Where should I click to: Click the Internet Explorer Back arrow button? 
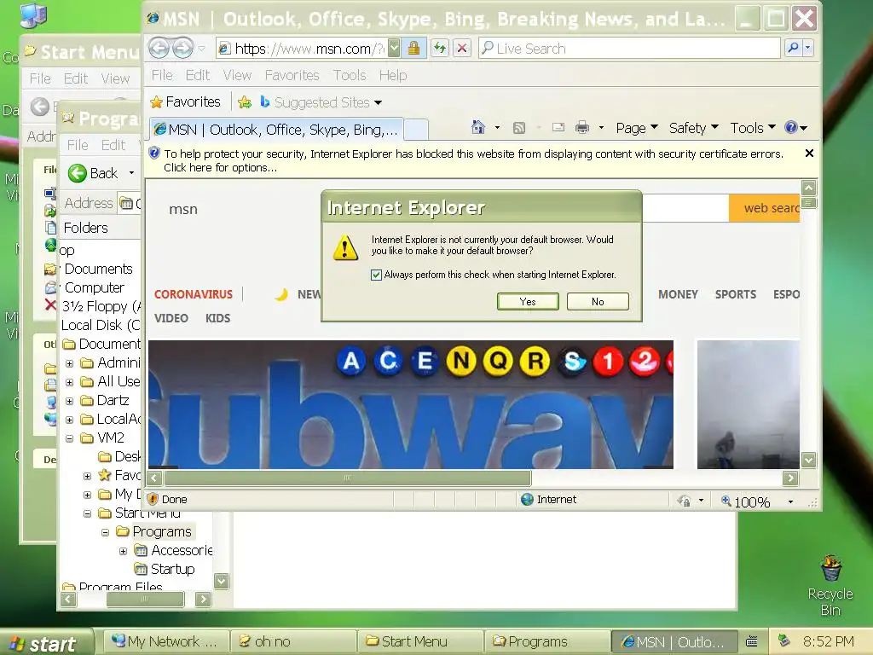[x=159, y=49]
